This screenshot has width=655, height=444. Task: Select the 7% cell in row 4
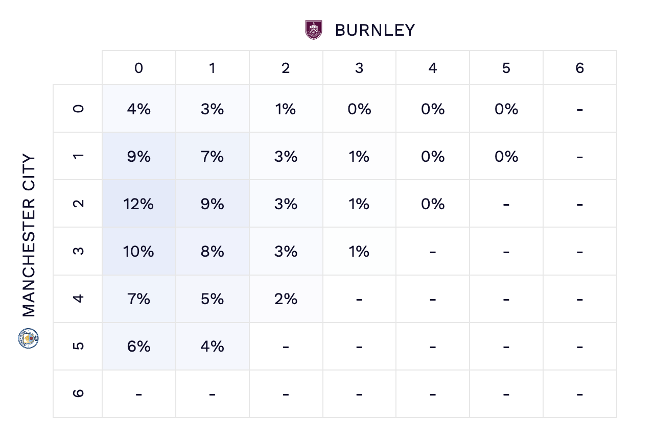(x=139, y=299)
